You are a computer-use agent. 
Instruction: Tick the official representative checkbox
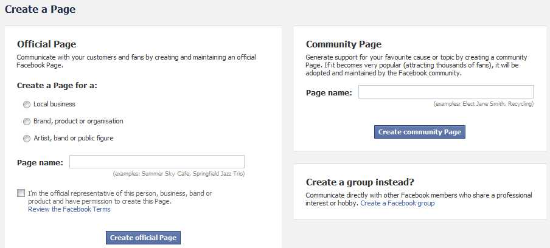click(21, 193)
